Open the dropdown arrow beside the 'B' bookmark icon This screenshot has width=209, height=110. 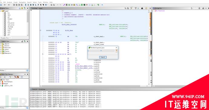click(48, 5)
